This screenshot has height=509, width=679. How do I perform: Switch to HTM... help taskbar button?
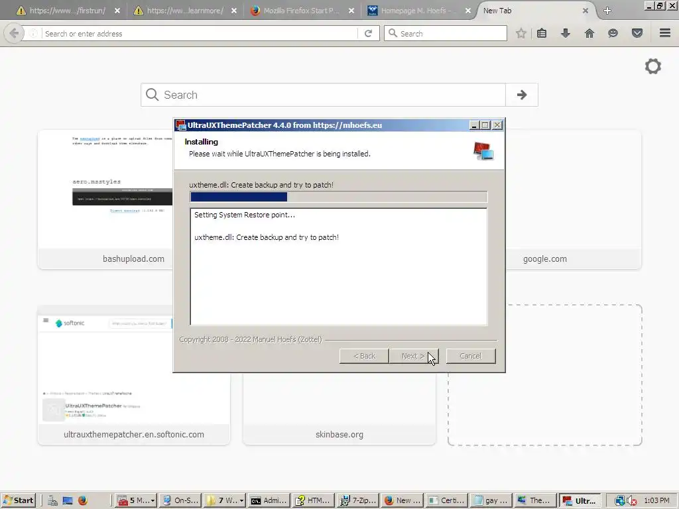tap(314, 500)
